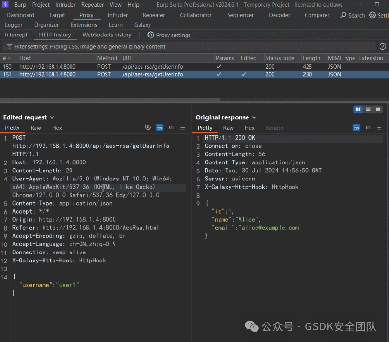Switch to the Decoder tab
Screen dimensions: 389x342
point(279,15)
